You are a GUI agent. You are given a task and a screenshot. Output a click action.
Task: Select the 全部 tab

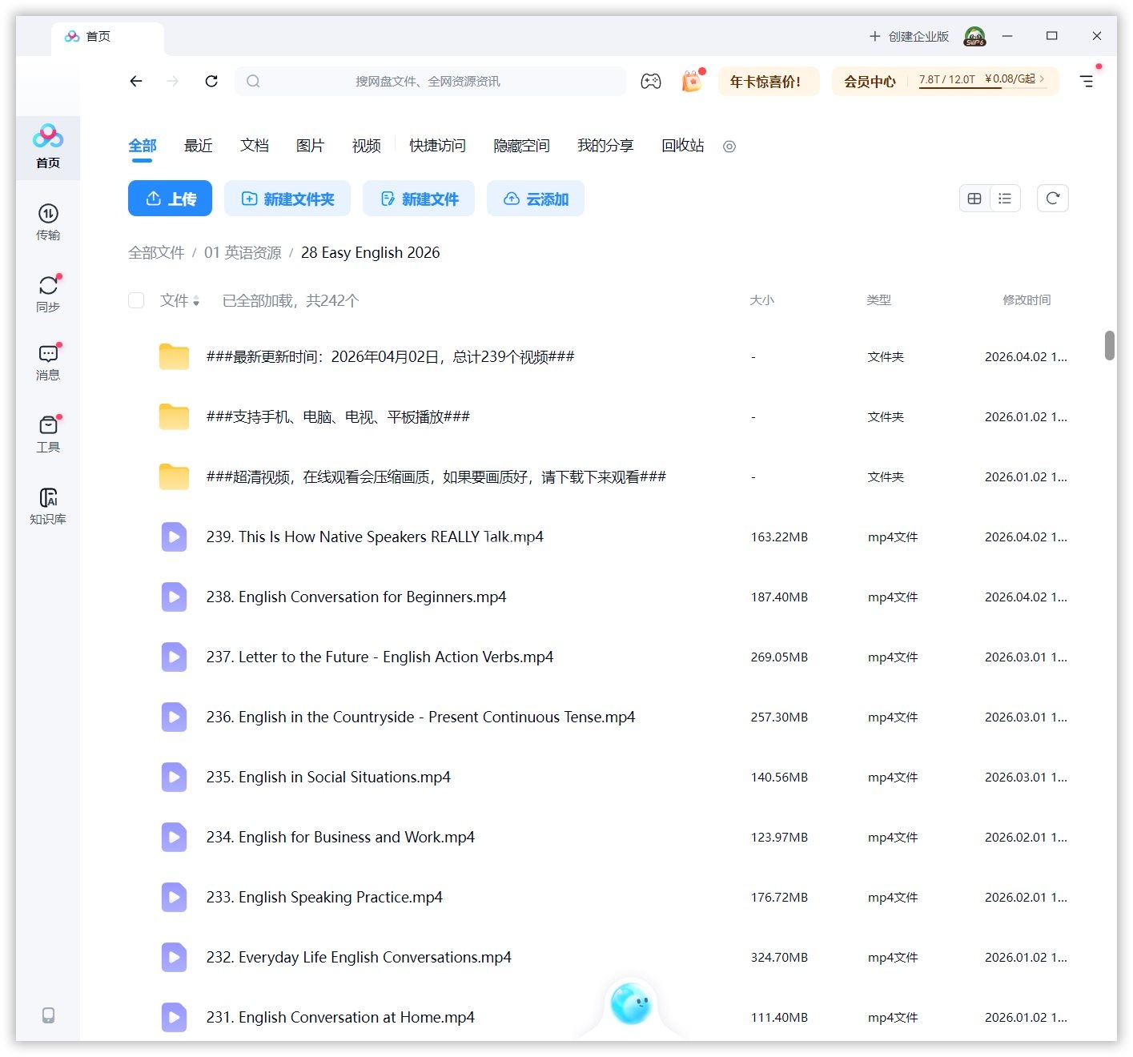pyautogui.click(x=143, y=146)
